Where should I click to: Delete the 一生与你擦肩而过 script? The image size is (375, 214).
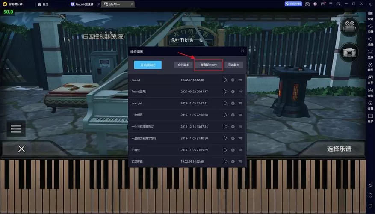pos(240,127)
